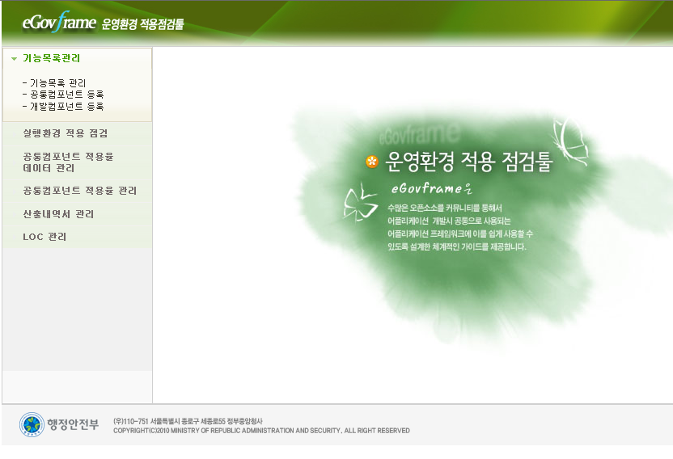Expand the 산출내역서 관리 menu
673x459 pixels.
(x=58, y=214)
